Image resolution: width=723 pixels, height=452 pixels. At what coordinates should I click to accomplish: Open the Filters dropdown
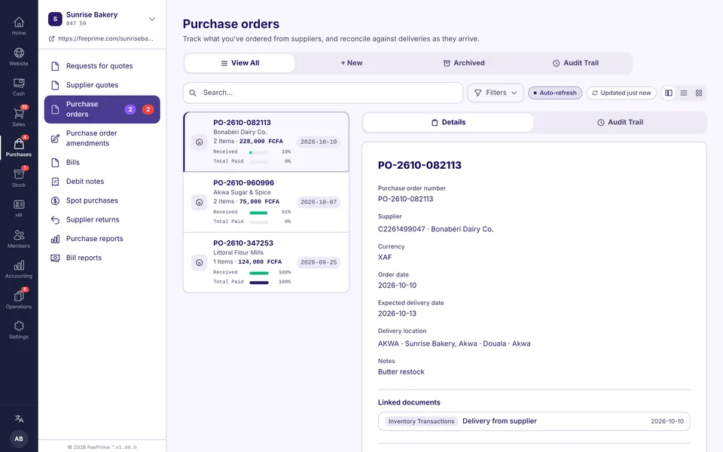pyautogui.click(x=496, y=93)
